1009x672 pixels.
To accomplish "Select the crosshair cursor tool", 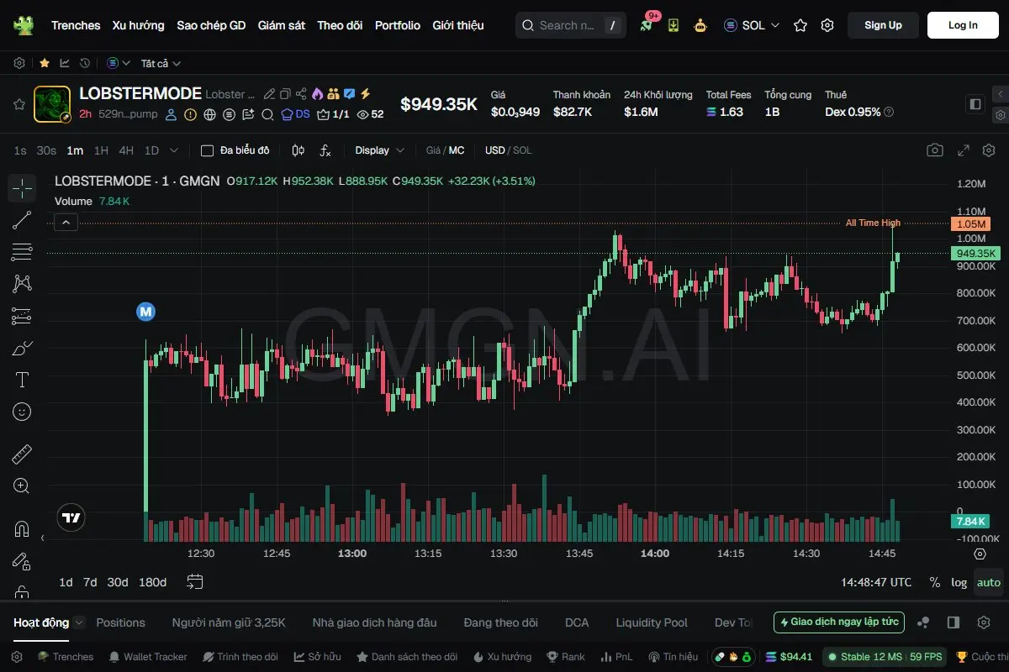I will pyautogui.click(x=22, y=188).
